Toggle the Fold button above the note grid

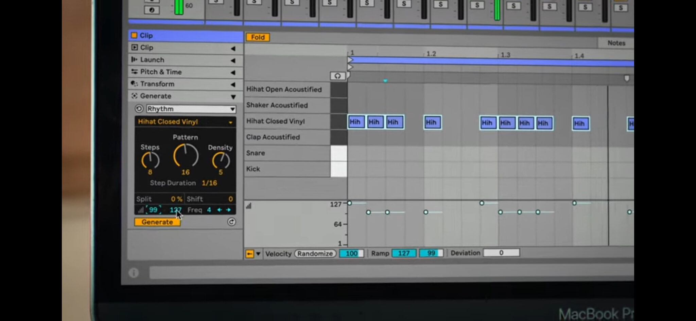pos(258,37)
